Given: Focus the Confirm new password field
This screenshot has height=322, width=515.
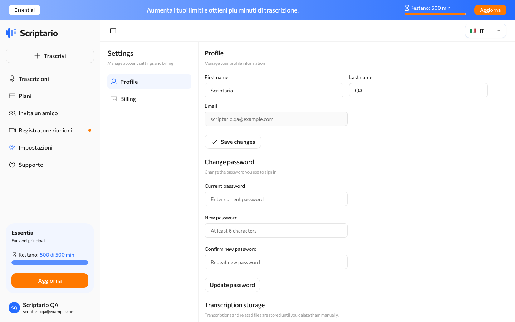Looking at the screenshot, I should click(x=276, y=262).
